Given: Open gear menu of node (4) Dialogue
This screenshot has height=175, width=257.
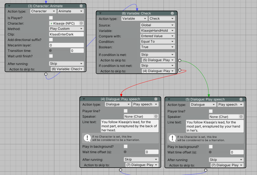Looking at the screenshot, I should (x=156, y=99).
